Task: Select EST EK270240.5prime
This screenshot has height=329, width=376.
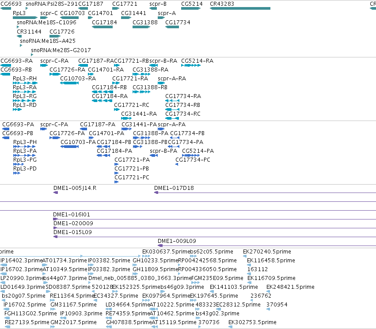Action: click(245, 256)
